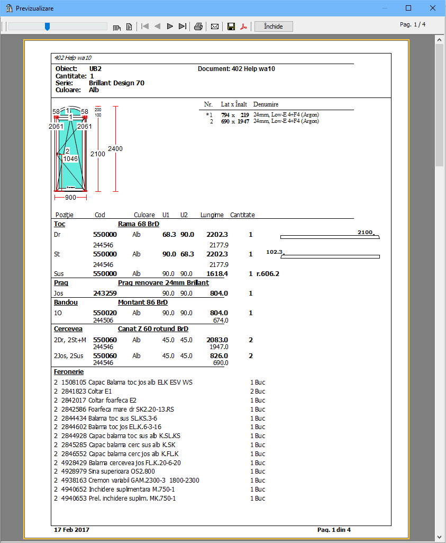Export the document to PDF
Image resolution: width=446 pixels, height=543 pixels.
(x=244, y=26)
